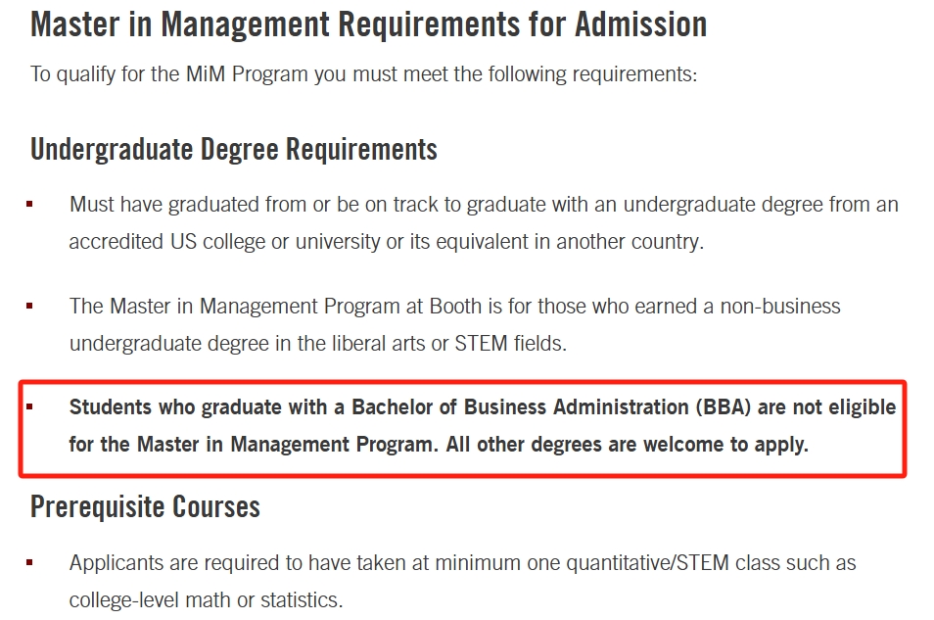Click the "To qualify for the MiM Program" intro sentence
The width and height of the screenshot is (934, 620).
click(x=363, y=74)
